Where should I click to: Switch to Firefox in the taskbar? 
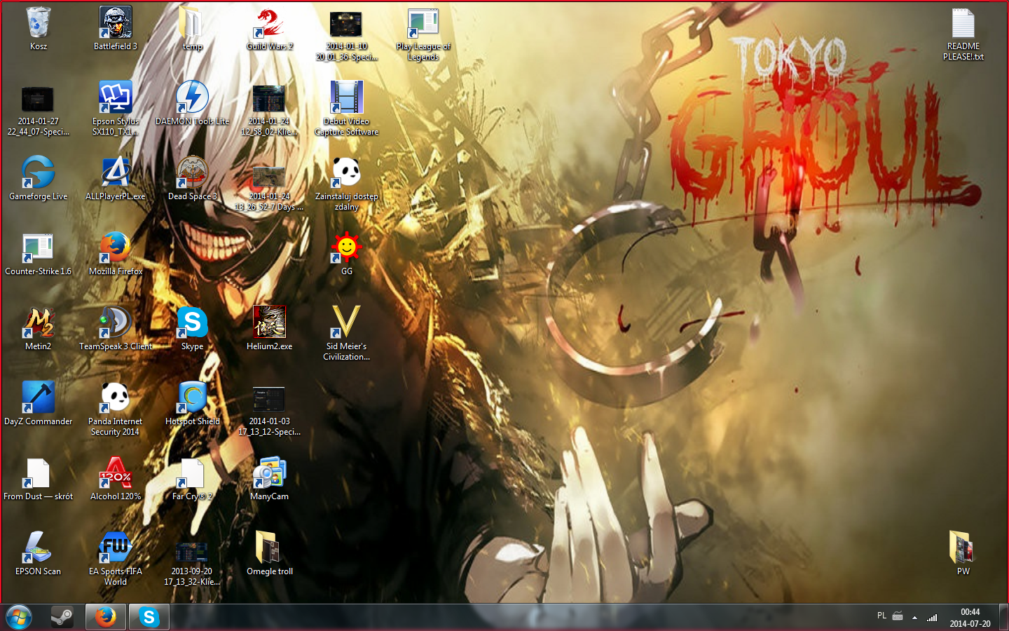point(106,618)
